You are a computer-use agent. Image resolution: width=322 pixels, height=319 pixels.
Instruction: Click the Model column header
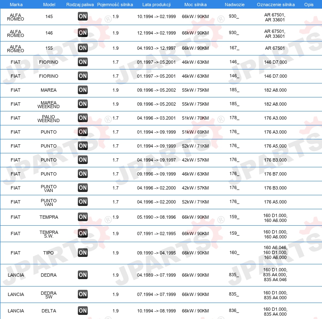[49, 5]
